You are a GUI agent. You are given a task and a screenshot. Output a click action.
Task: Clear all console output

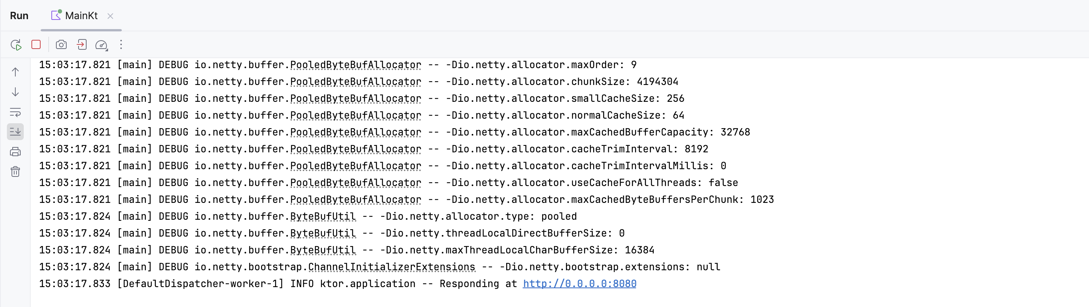15,171
